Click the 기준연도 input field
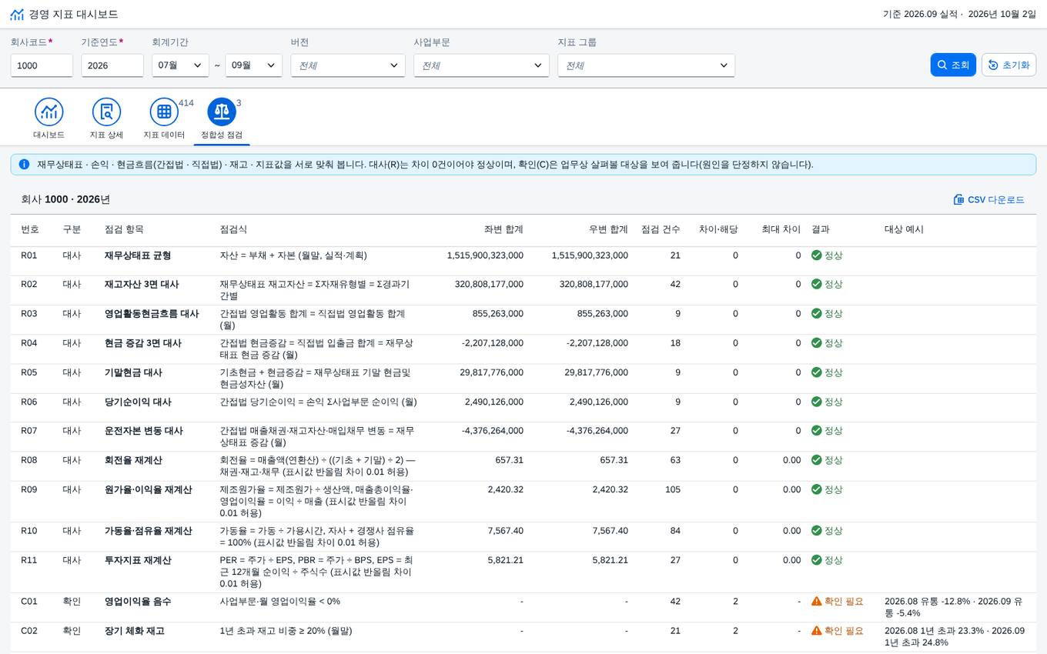Screen dimensions: 1047x654 [x=112, y=65]
